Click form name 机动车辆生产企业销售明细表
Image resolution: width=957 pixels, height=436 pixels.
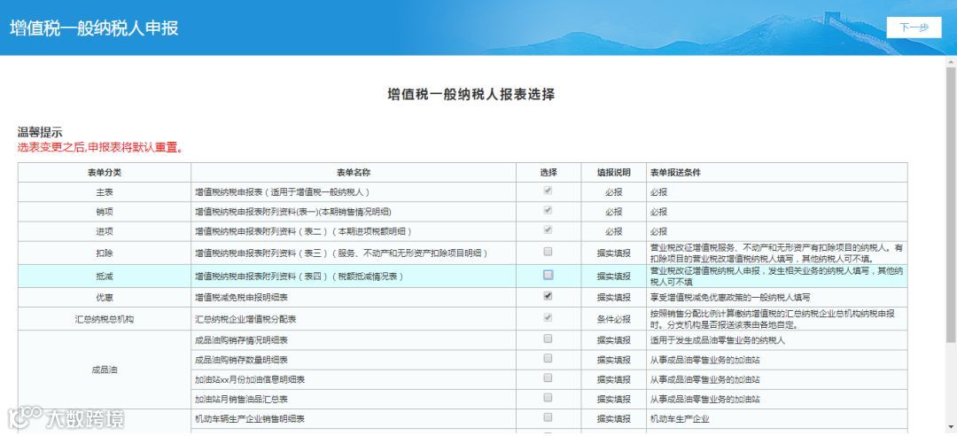pyautogui.click(x=250, y=419)
